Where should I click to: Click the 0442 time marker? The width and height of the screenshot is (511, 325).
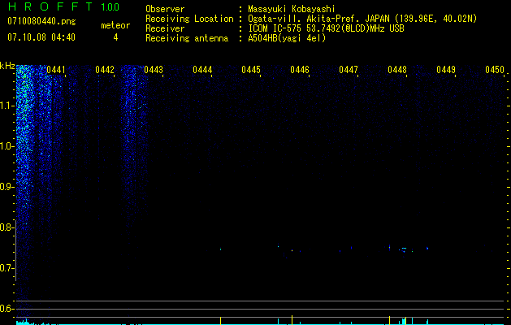click(105, 70)
